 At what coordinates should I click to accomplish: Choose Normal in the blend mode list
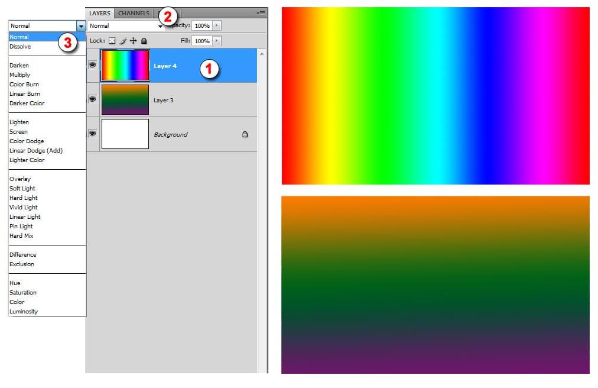[47, 37]
